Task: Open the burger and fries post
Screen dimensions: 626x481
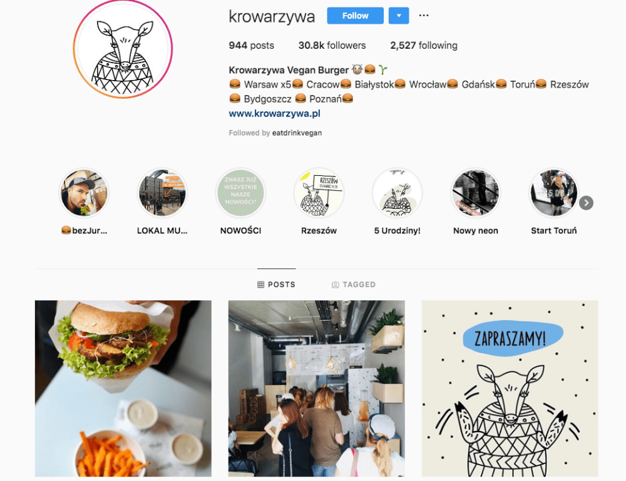Action: 123,388
